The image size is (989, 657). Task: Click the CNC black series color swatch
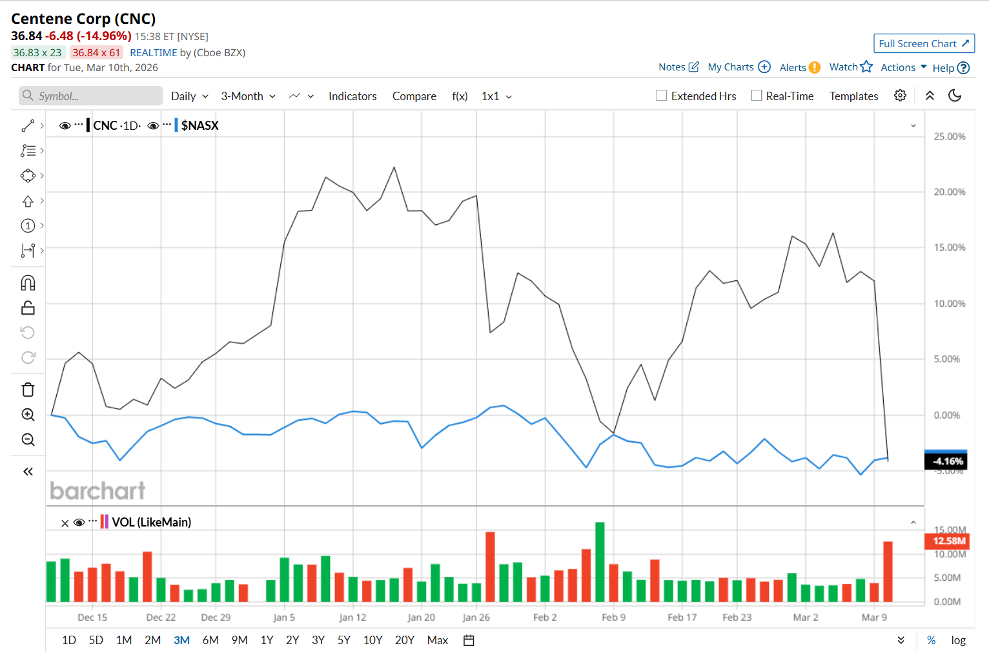pyautogui.click(x=88, y=125)
